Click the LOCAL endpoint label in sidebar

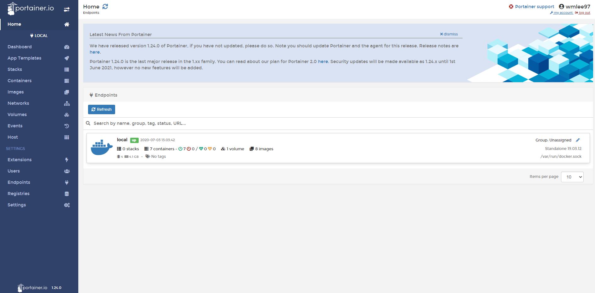39,35
